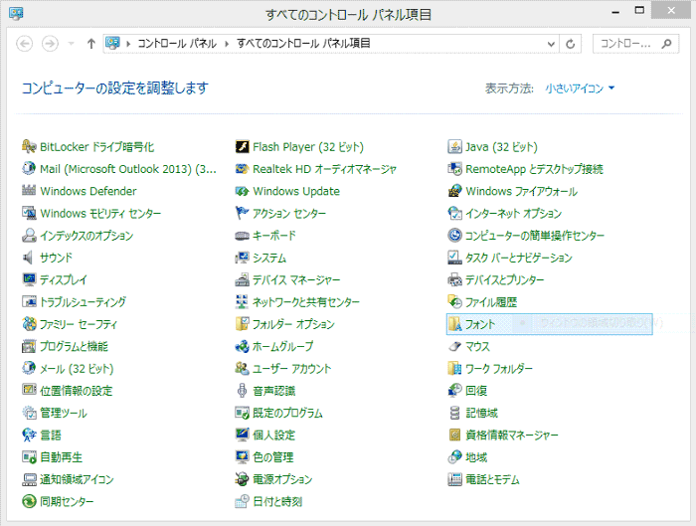This screenshot has width=696, height=526.
Task: Open the 地域 link
Action: (x=476, y=457)
